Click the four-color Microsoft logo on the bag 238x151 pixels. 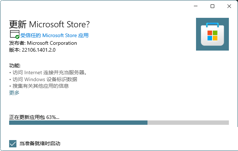click(x=212, y=36)
